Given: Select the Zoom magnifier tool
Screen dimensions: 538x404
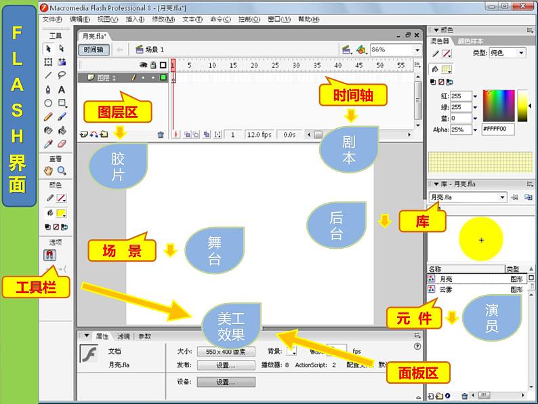Looking at the screenshot, I should tap(62, 171).
